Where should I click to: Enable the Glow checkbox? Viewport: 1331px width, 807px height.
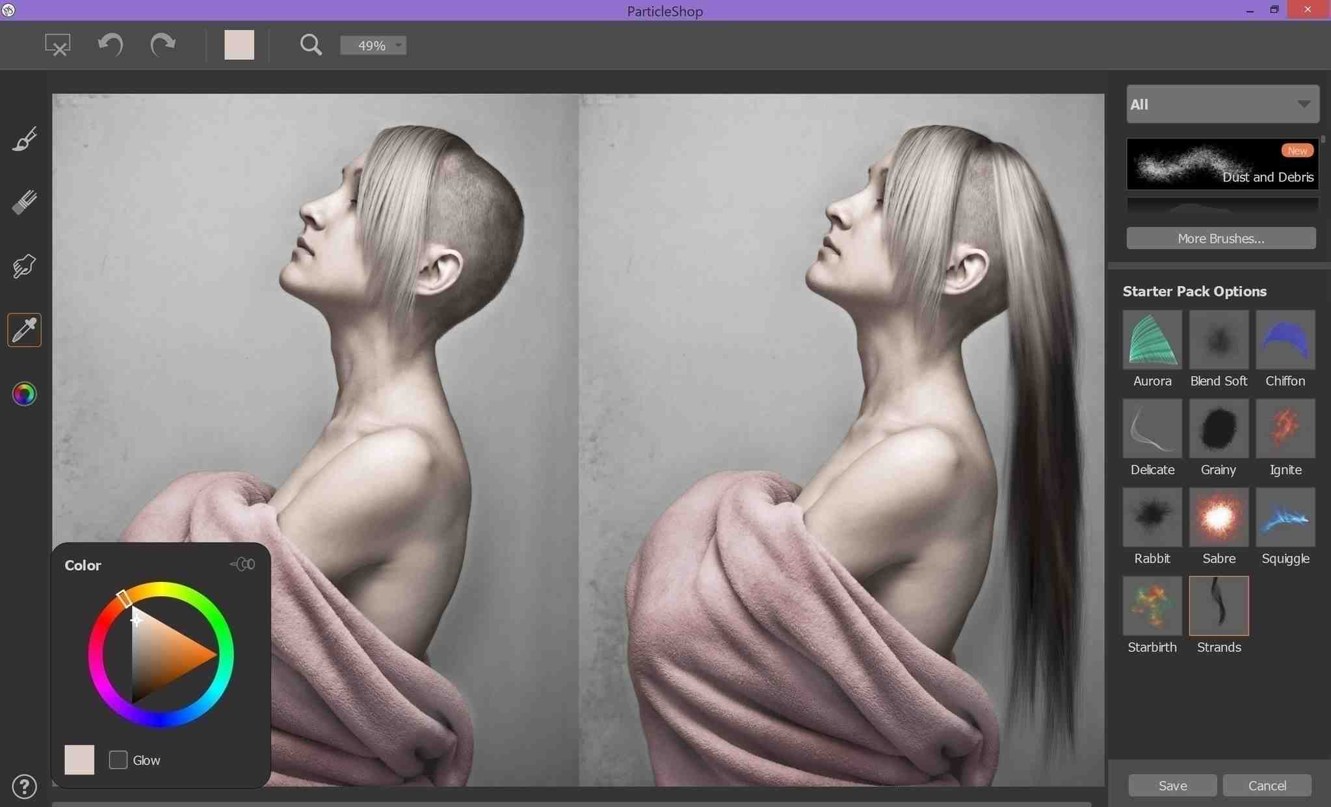pyautogui.click(x=118, y=760)
